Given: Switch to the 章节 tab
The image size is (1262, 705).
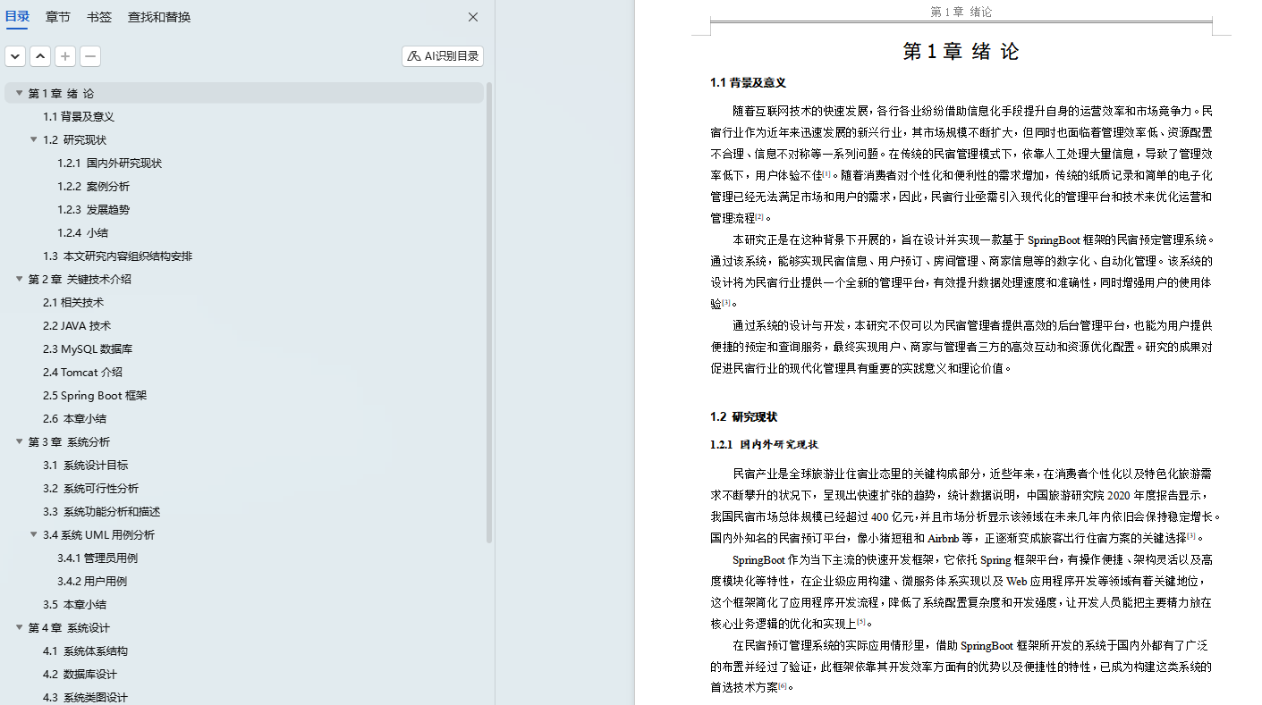Looking at the screenshot, I should 58,17.
